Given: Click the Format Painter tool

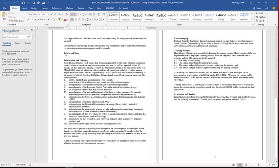Looking at the screenshot, I should [x=16, y=21].
